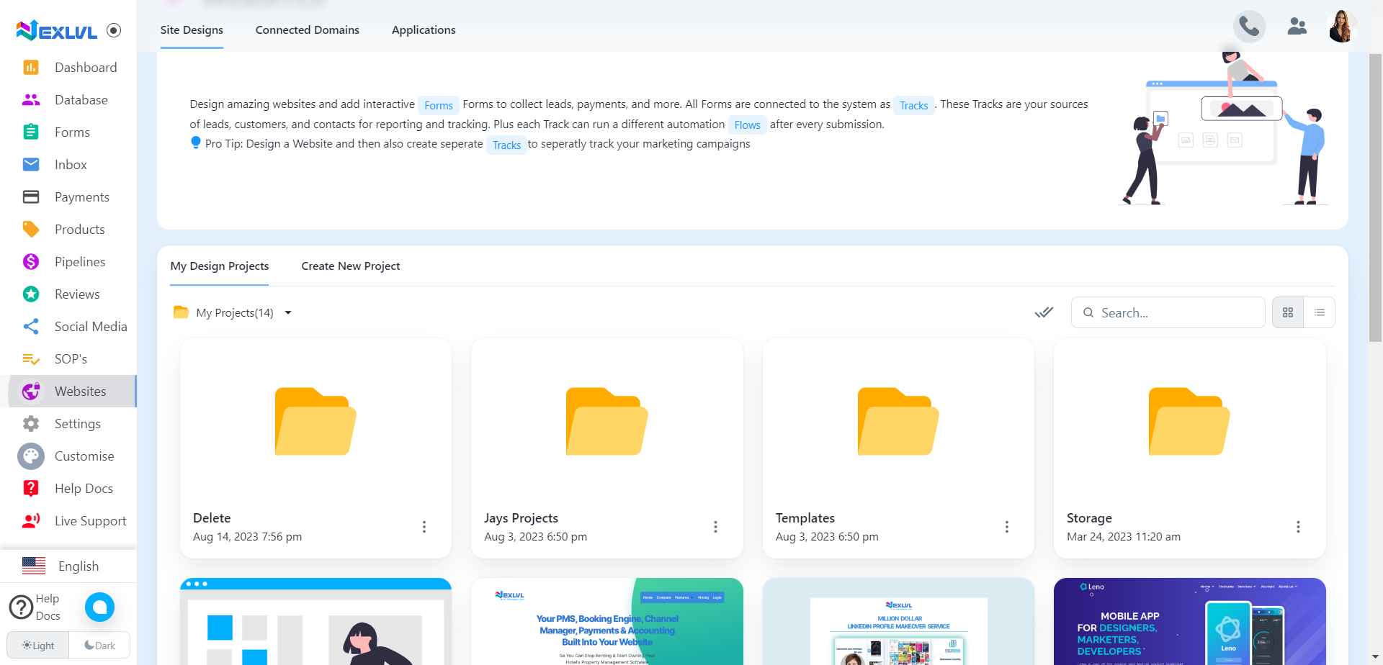Switch to the Light theme
Viewport: 1383px width, 665px height.
(x=37, y=645)
